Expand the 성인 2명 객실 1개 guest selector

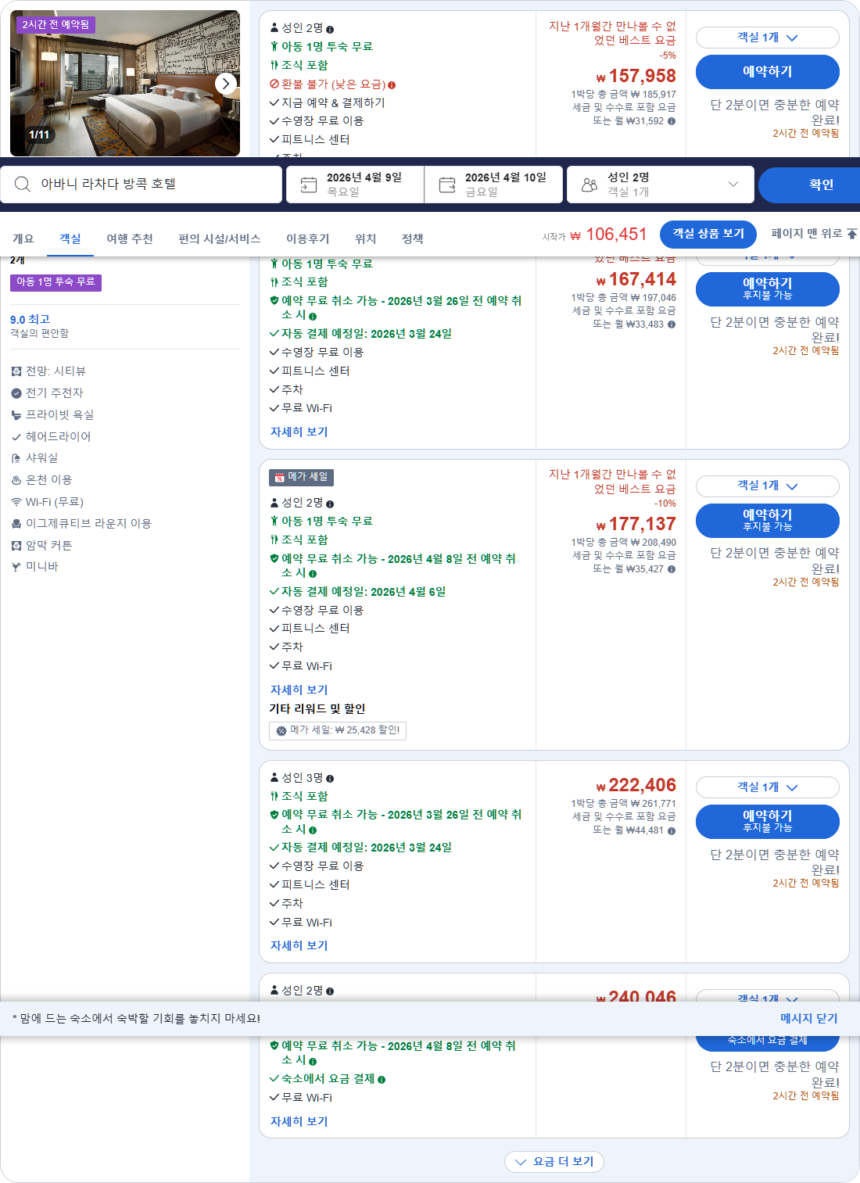(x=661, y=185)
